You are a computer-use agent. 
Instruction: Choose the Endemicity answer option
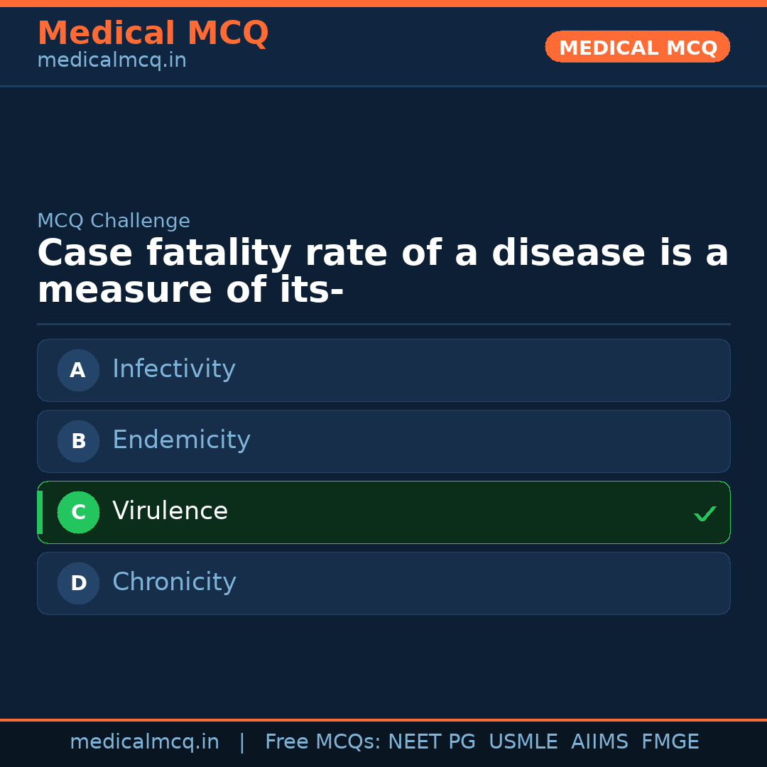[x=181, y=440]
